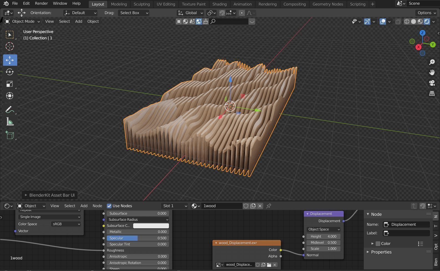
Task: Open Drag Select Box dropdown
Action: pos(134,13)
